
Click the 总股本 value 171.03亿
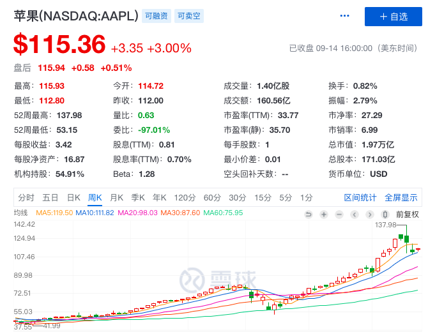tap(378, 160)
